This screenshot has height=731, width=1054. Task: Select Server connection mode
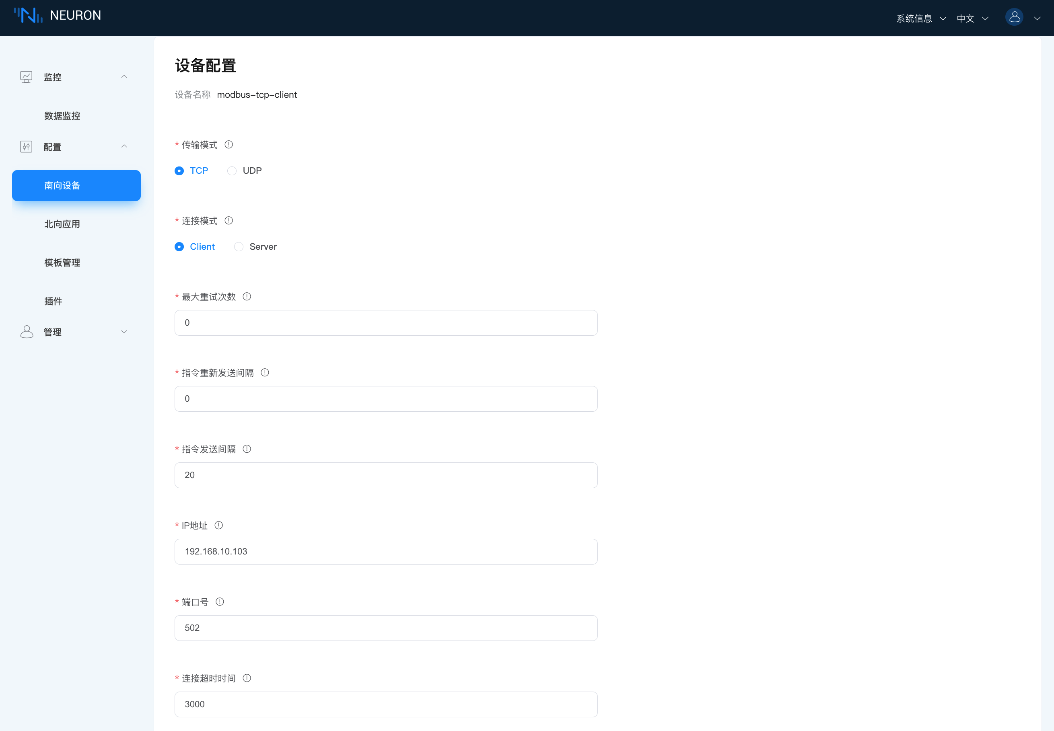point(239,247)
